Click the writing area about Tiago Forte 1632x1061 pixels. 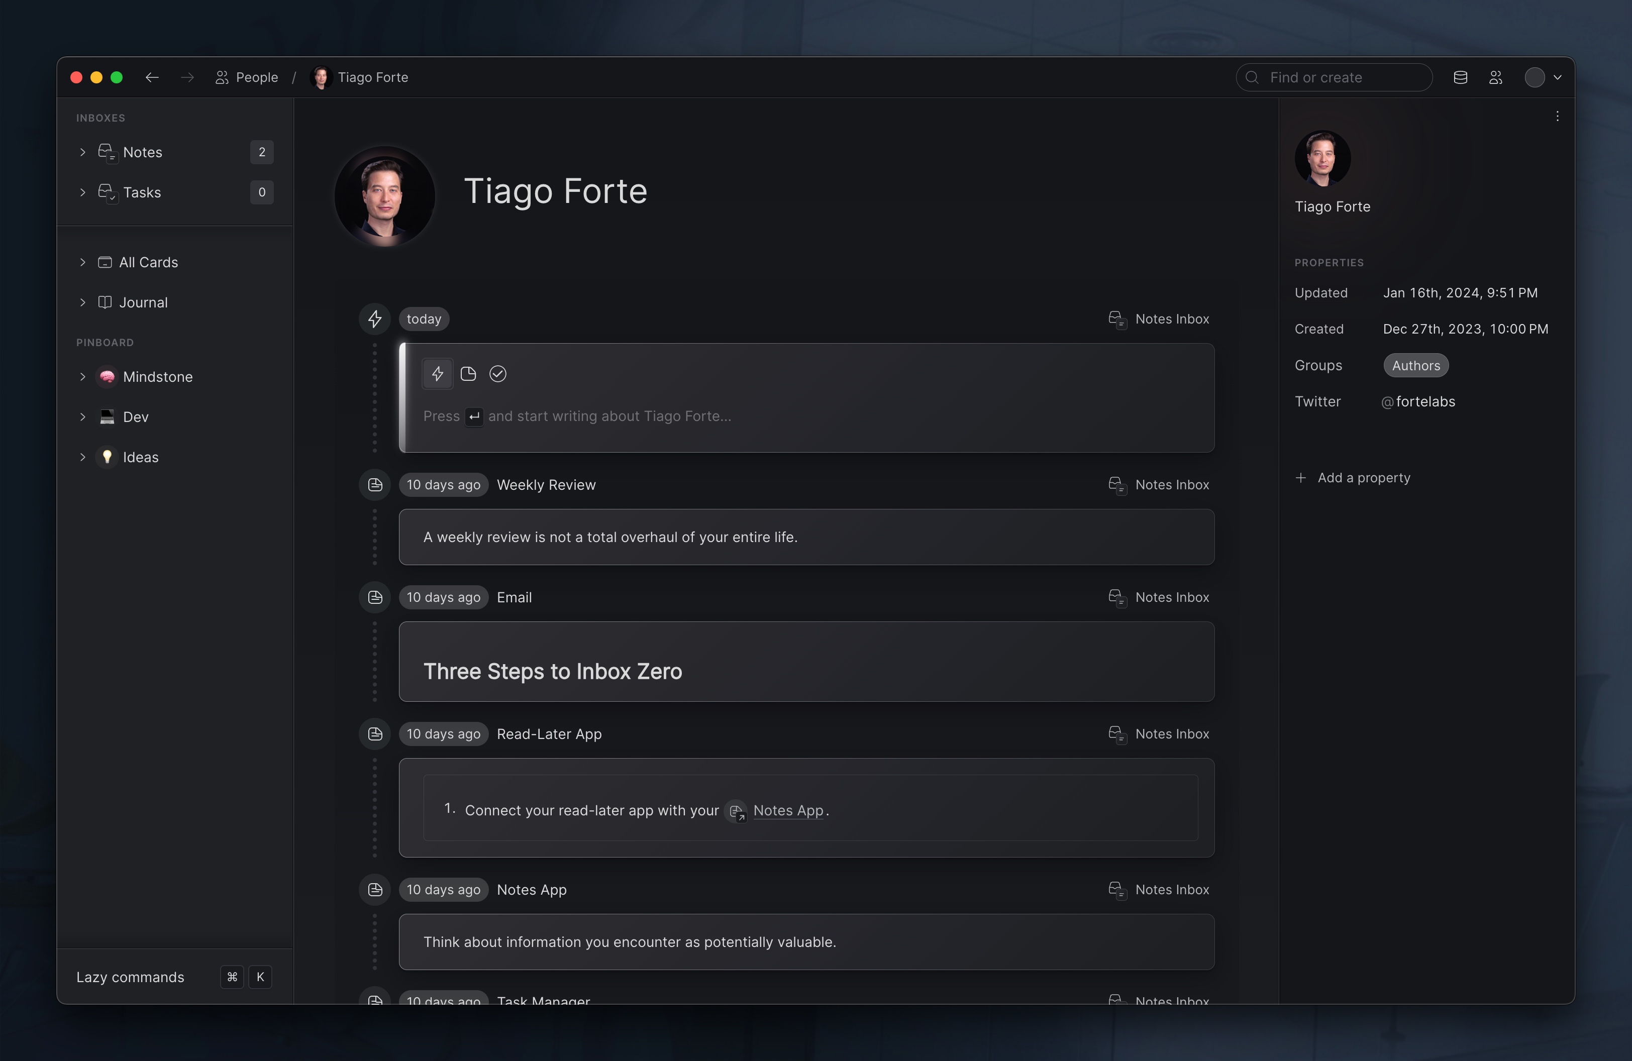click(577, 416)
